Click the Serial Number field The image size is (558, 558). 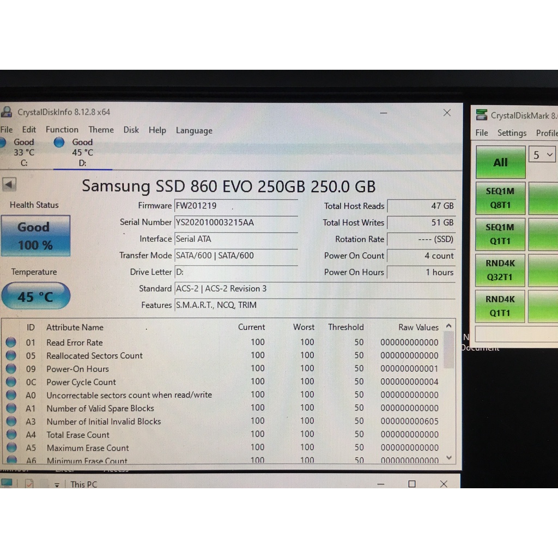tap(236, 222)
